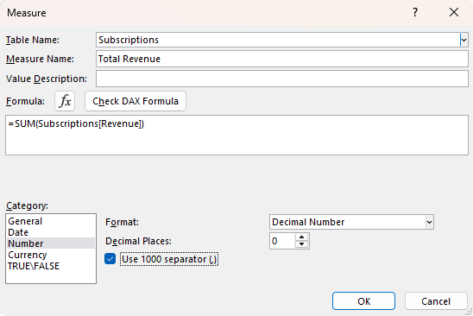Close the Measure dialog
This screenshot has height=316, width=473.
[454, 12]
